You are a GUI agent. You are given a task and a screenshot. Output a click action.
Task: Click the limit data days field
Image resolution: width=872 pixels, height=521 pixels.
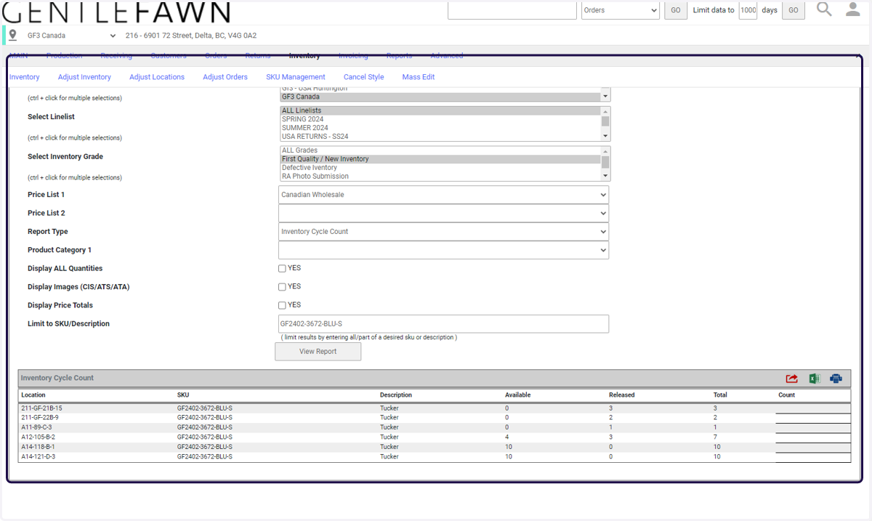pos(748,10)
